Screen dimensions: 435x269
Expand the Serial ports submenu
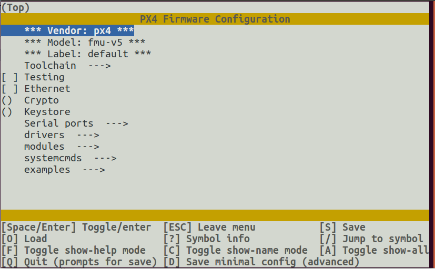pos(76,123)
